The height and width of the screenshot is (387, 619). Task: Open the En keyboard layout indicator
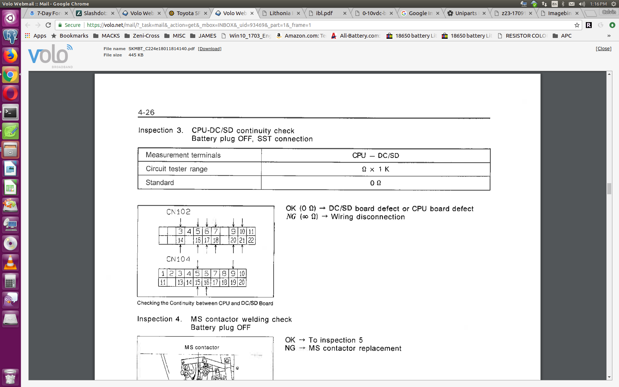[555, 4]
